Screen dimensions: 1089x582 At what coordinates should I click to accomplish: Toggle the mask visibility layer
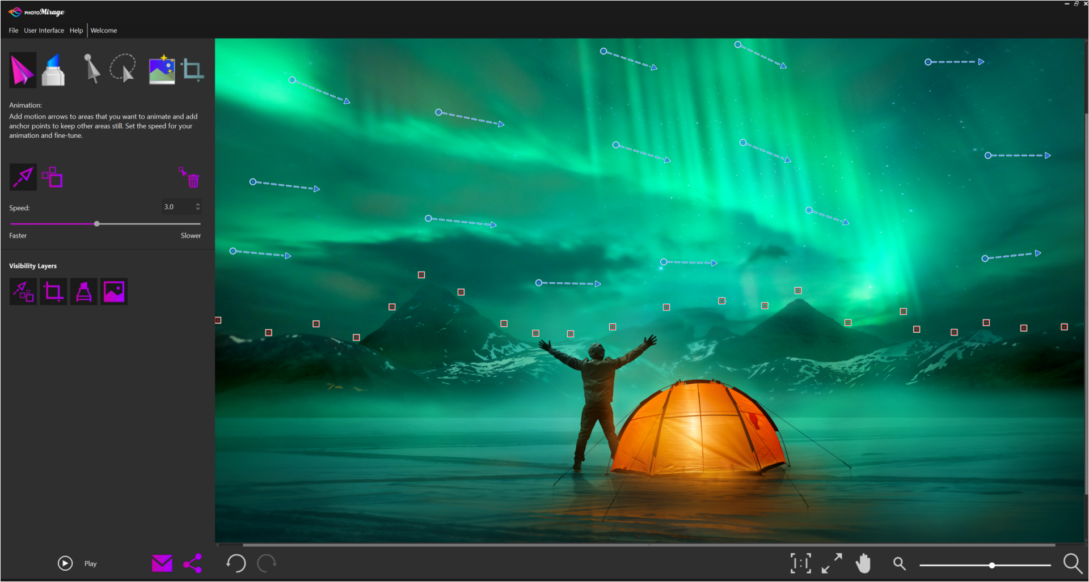point(83,291)
